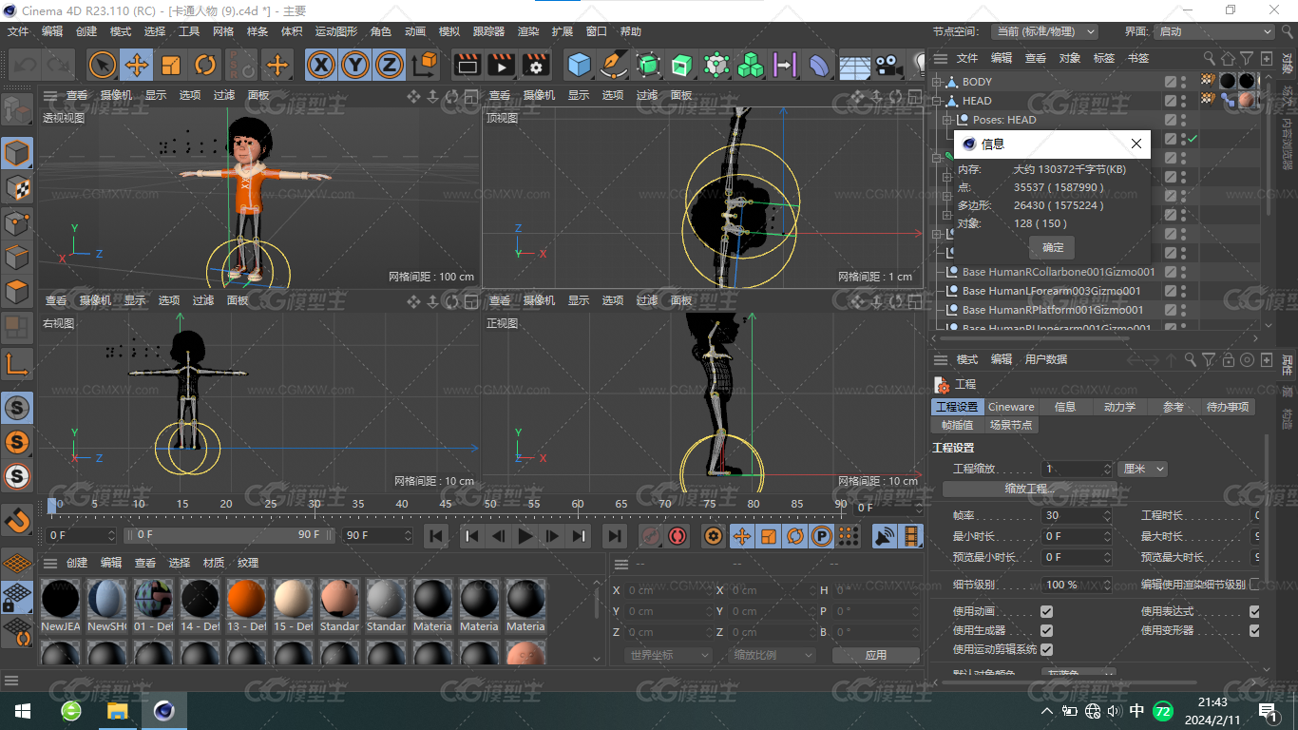Undo the last action
The image size is (1298, 730).
tap(25, 65)
